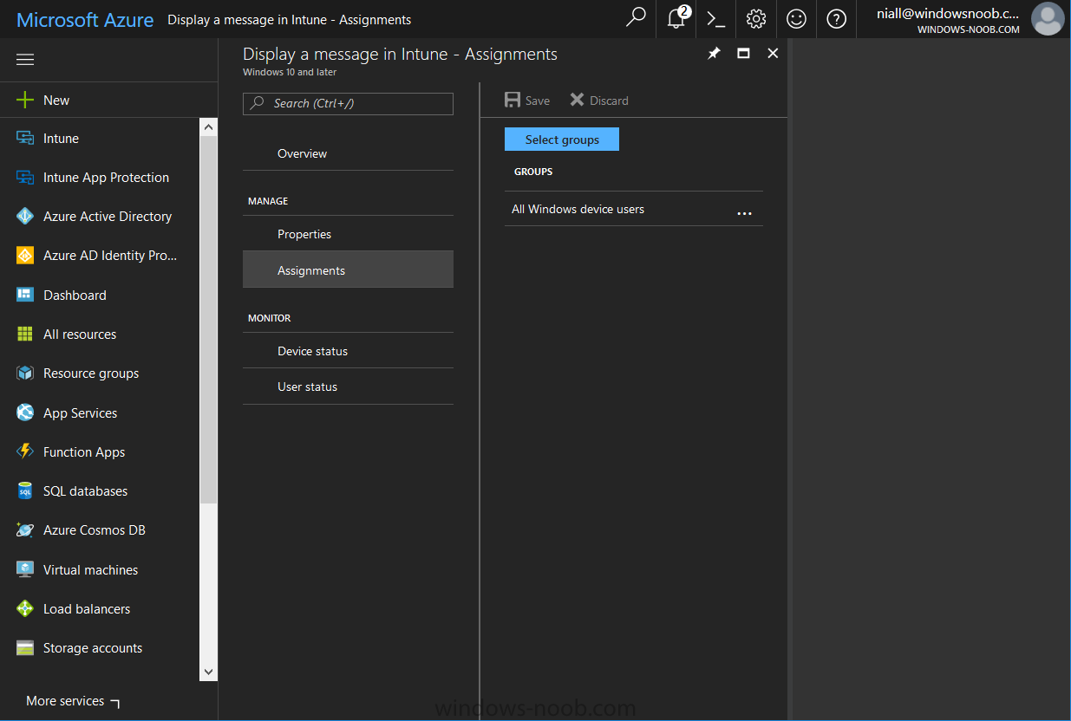
Task: Click the Azure Active Directory icon
Action: [x=25, y=217]
